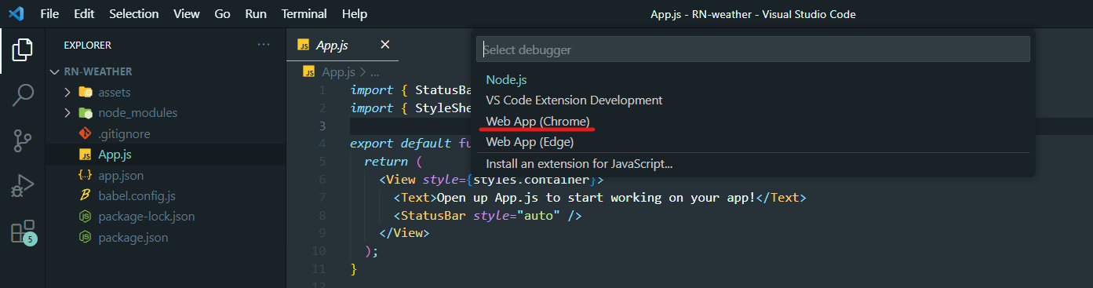Click the VS Code logo icon
This screenshot has height=288, width=1093.
[16, 14]
